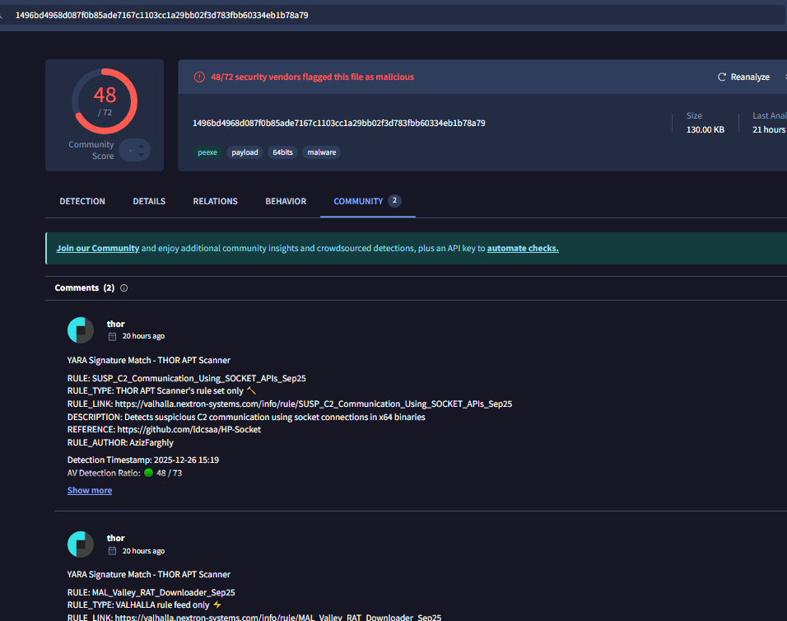Click the Comments info icon
This screenshot has height=621, width=787.
tap(124, 288)
